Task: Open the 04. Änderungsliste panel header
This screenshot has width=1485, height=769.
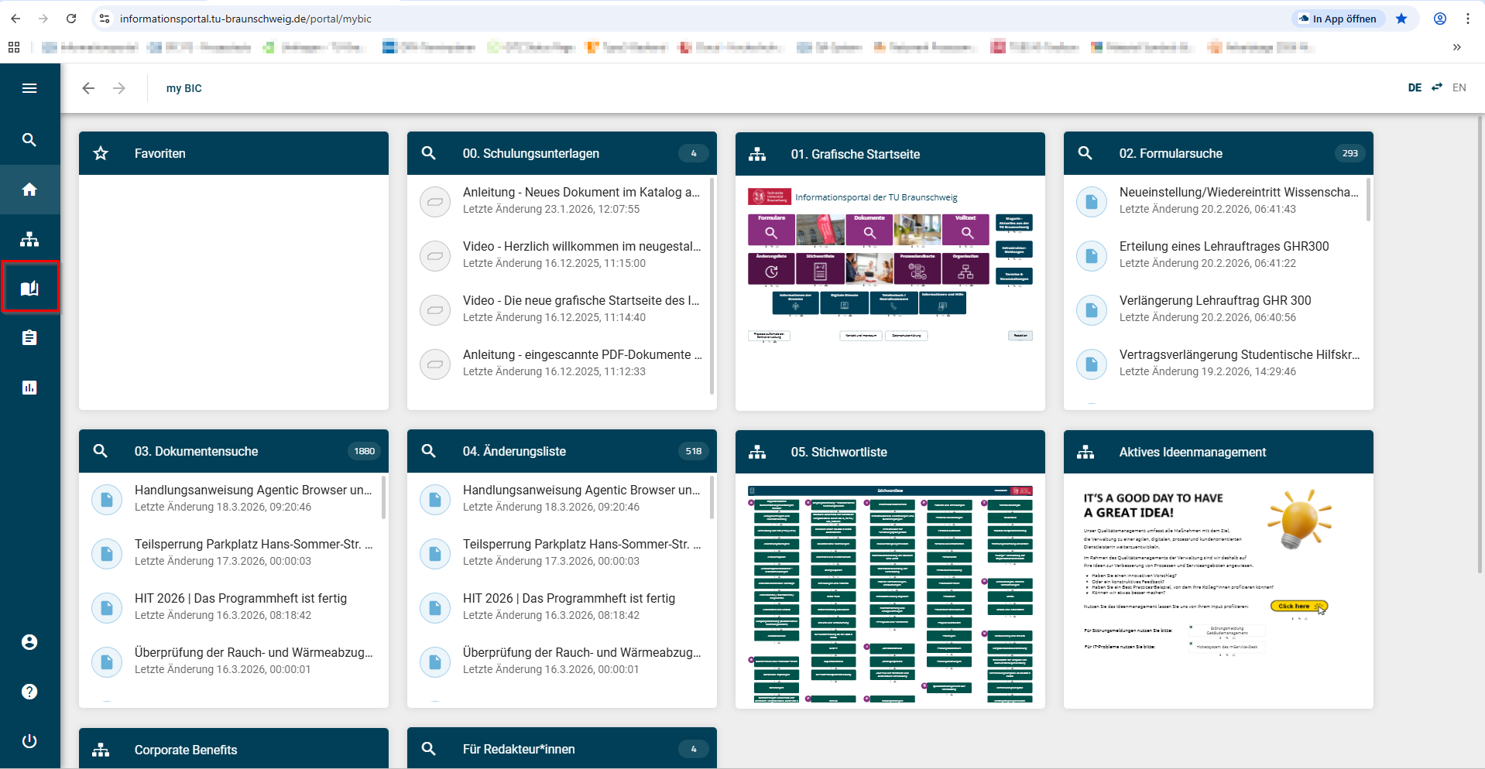Action: click(x=514, y=451)
